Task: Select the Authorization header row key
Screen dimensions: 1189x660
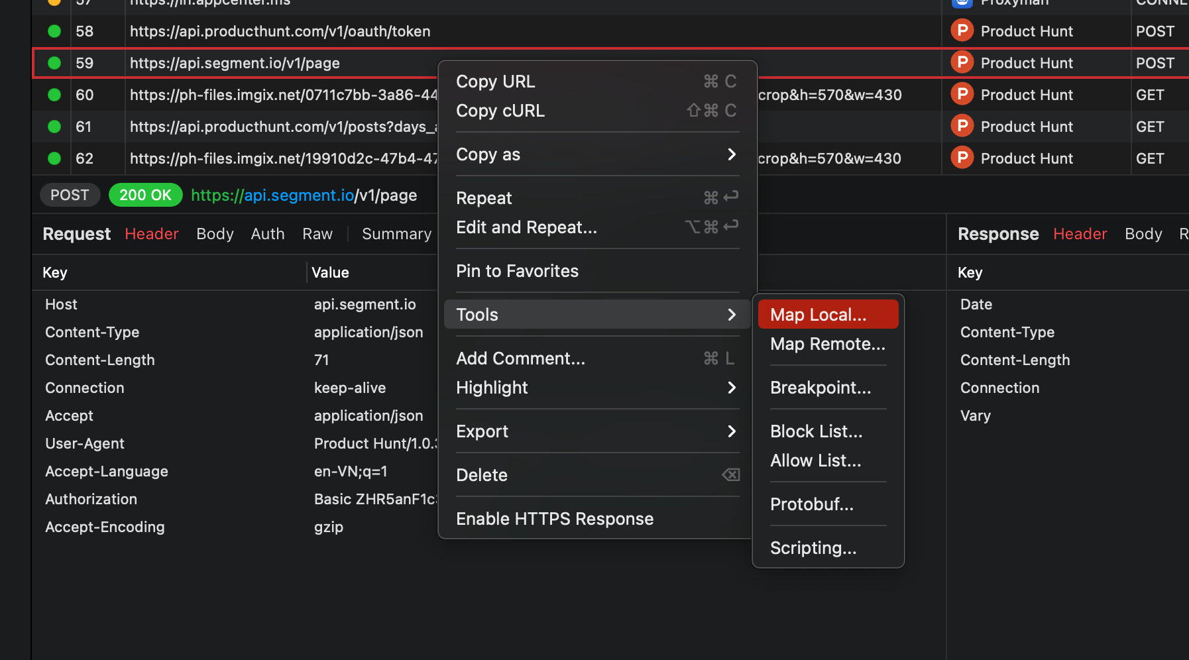Action: 91,499
